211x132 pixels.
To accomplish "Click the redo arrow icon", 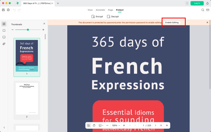I will (19, 10).
